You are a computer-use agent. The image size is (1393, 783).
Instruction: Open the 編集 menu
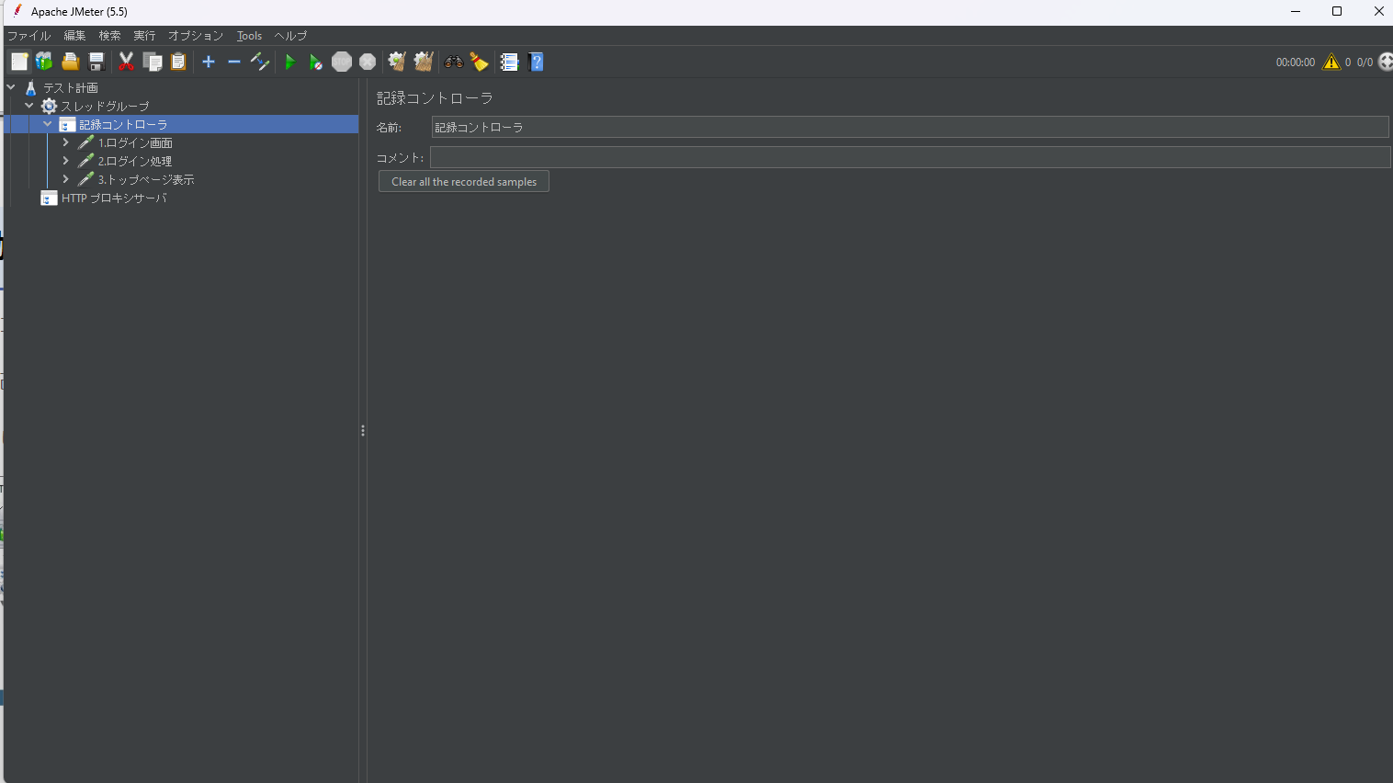pos(74,36)
